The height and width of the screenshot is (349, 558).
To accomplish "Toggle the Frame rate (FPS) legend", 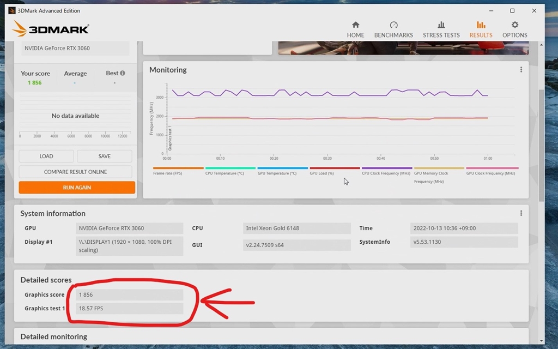I will coord(178,171).
